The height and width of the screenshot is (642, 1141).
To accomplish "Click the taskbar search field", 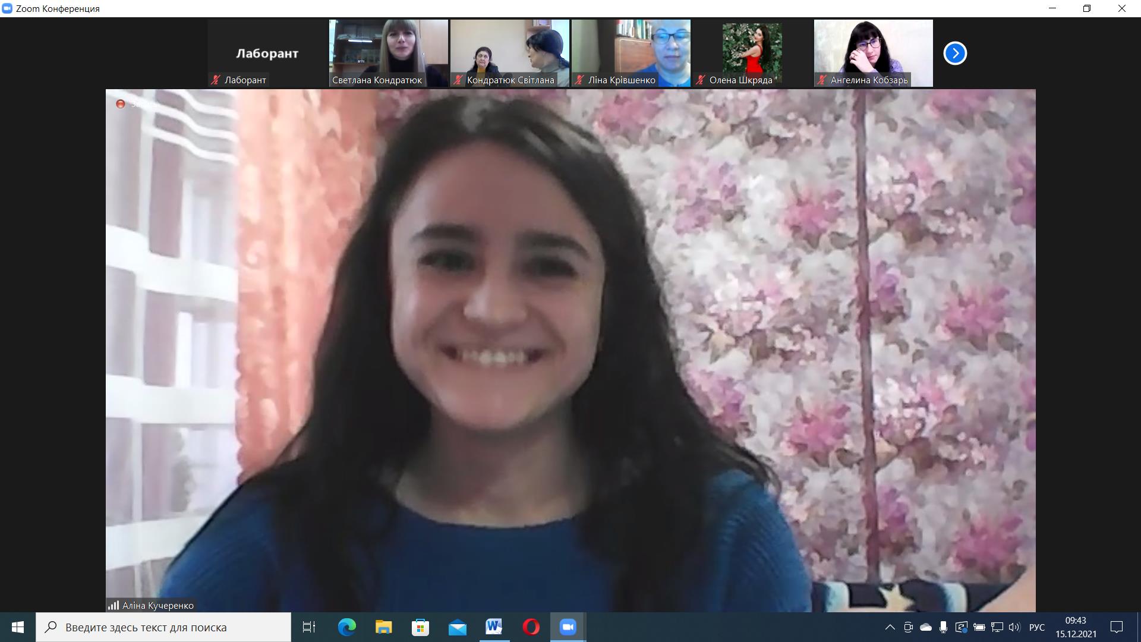I will (x=163, y=627).
